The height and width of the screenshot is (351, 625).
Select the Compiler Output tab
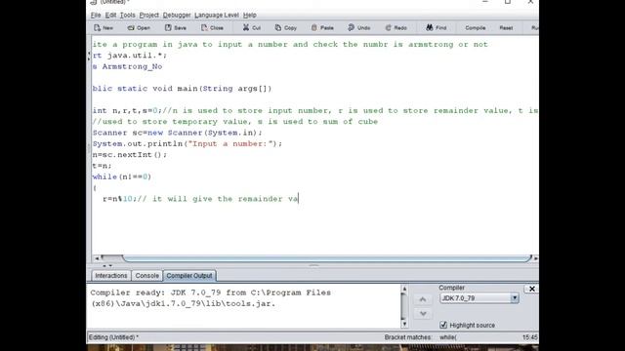point(189,276)
